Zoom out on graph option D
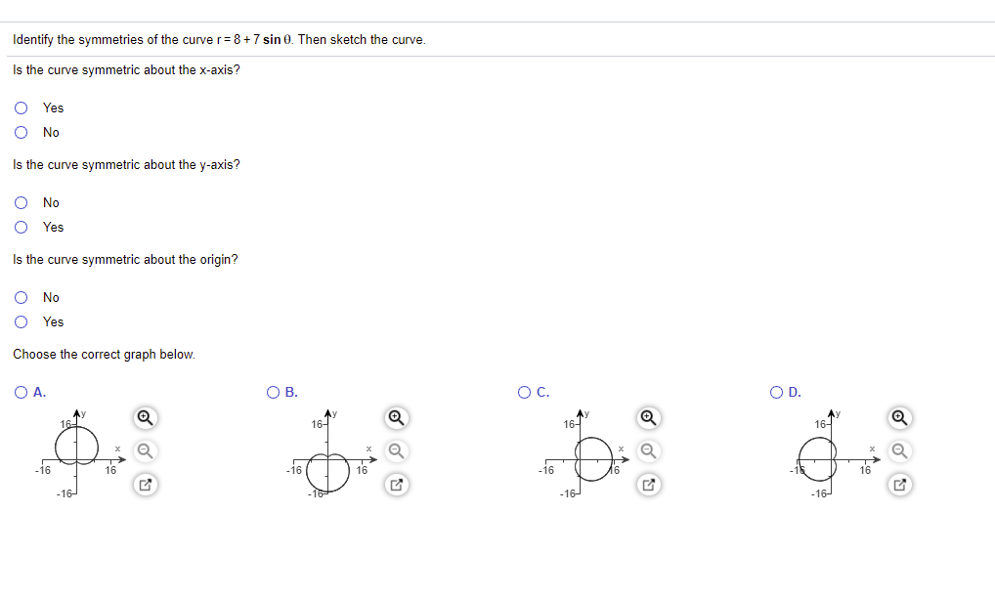Viewport: 995px width, 598px height. click(x=899, y=451)
